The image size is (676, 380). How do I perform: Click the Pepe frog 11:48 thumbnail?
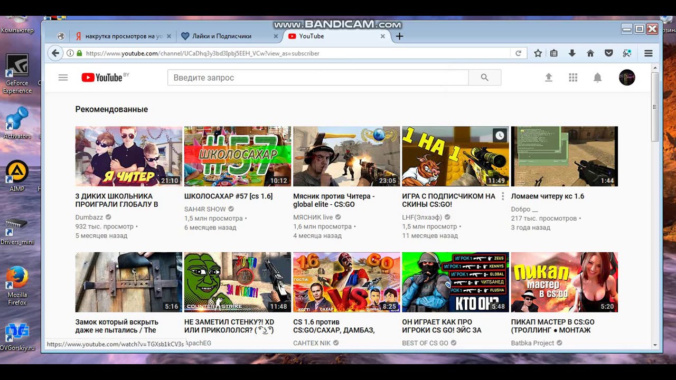[238, 282]
